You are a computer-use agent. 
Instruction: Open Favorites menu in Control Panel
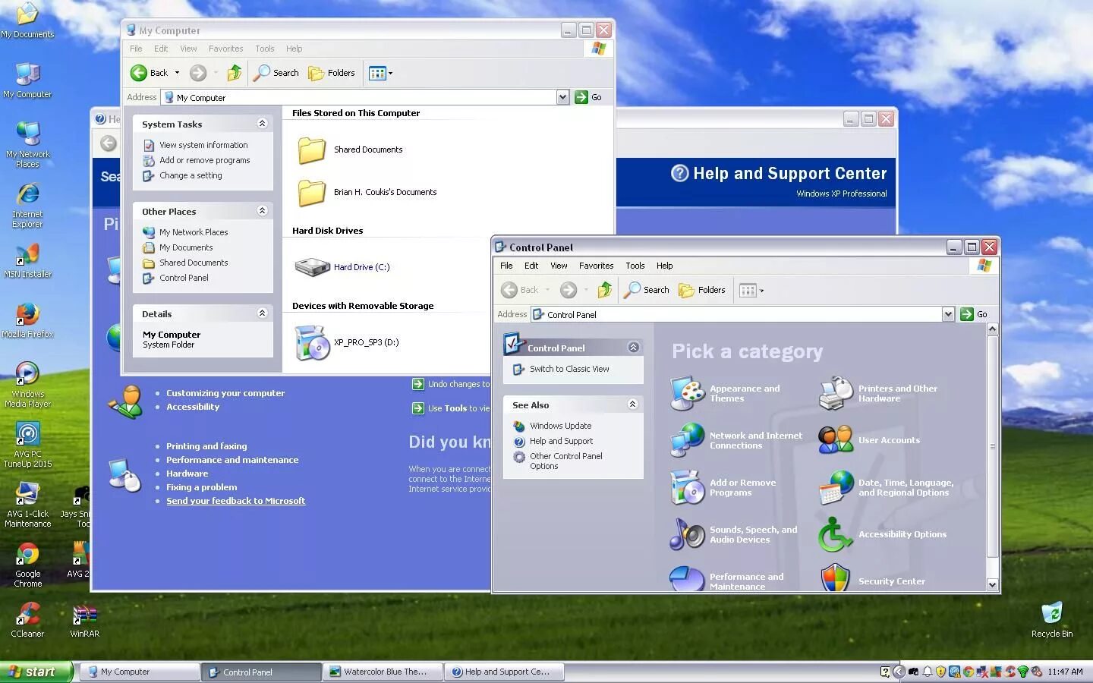[x=596, y=266]
